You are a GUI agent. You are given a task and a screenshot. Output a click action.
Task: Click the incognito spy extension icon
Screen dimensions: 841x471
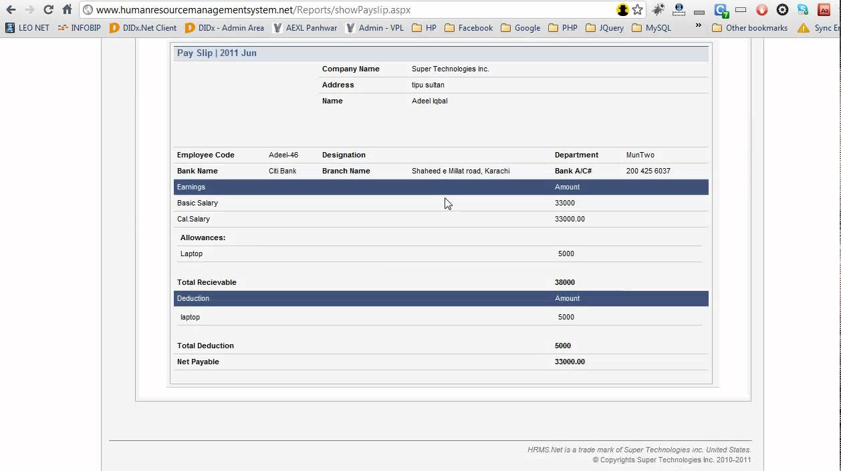tap(622, 10)
